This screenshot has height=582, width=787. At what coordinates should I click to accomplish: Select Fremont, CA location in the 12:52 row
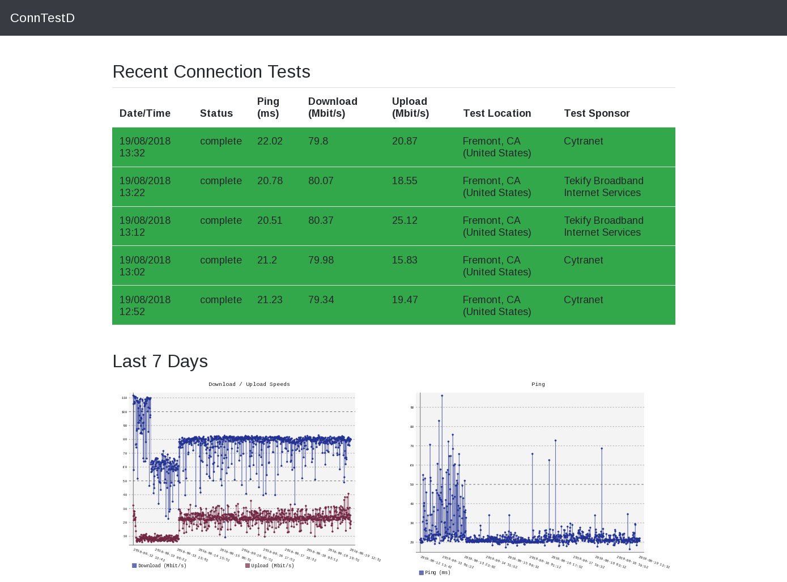point(497,306)
